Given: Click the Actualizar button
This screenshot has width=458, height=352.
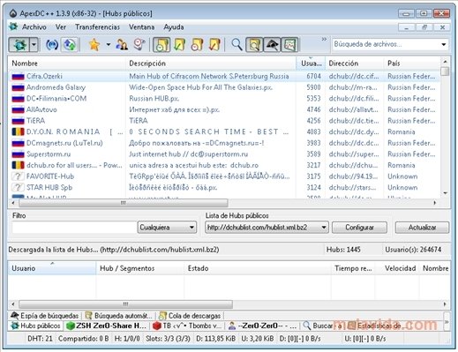Looking at the screenshot, I should click(x=422, y=228).
